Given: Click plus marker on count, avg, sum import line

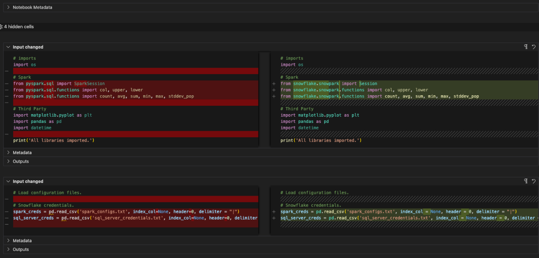Looking at the screenshot, I should [274, 97].
